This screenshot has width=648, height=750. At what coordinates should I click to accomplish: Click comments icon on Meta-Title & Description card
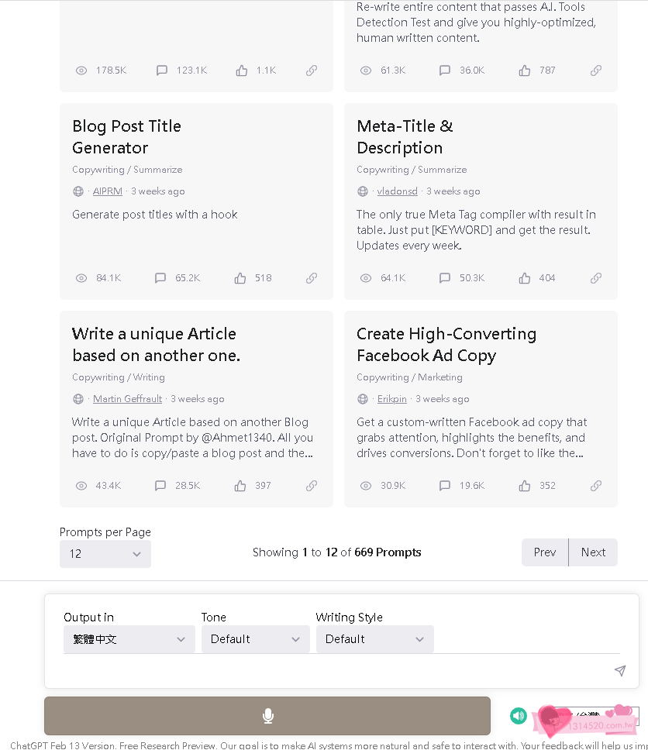[x=445, y=278]
